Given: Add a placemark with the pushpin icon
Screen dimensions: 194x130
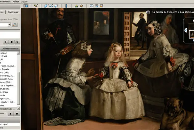Looking at the screenshot, I should [x=36, y=6].
